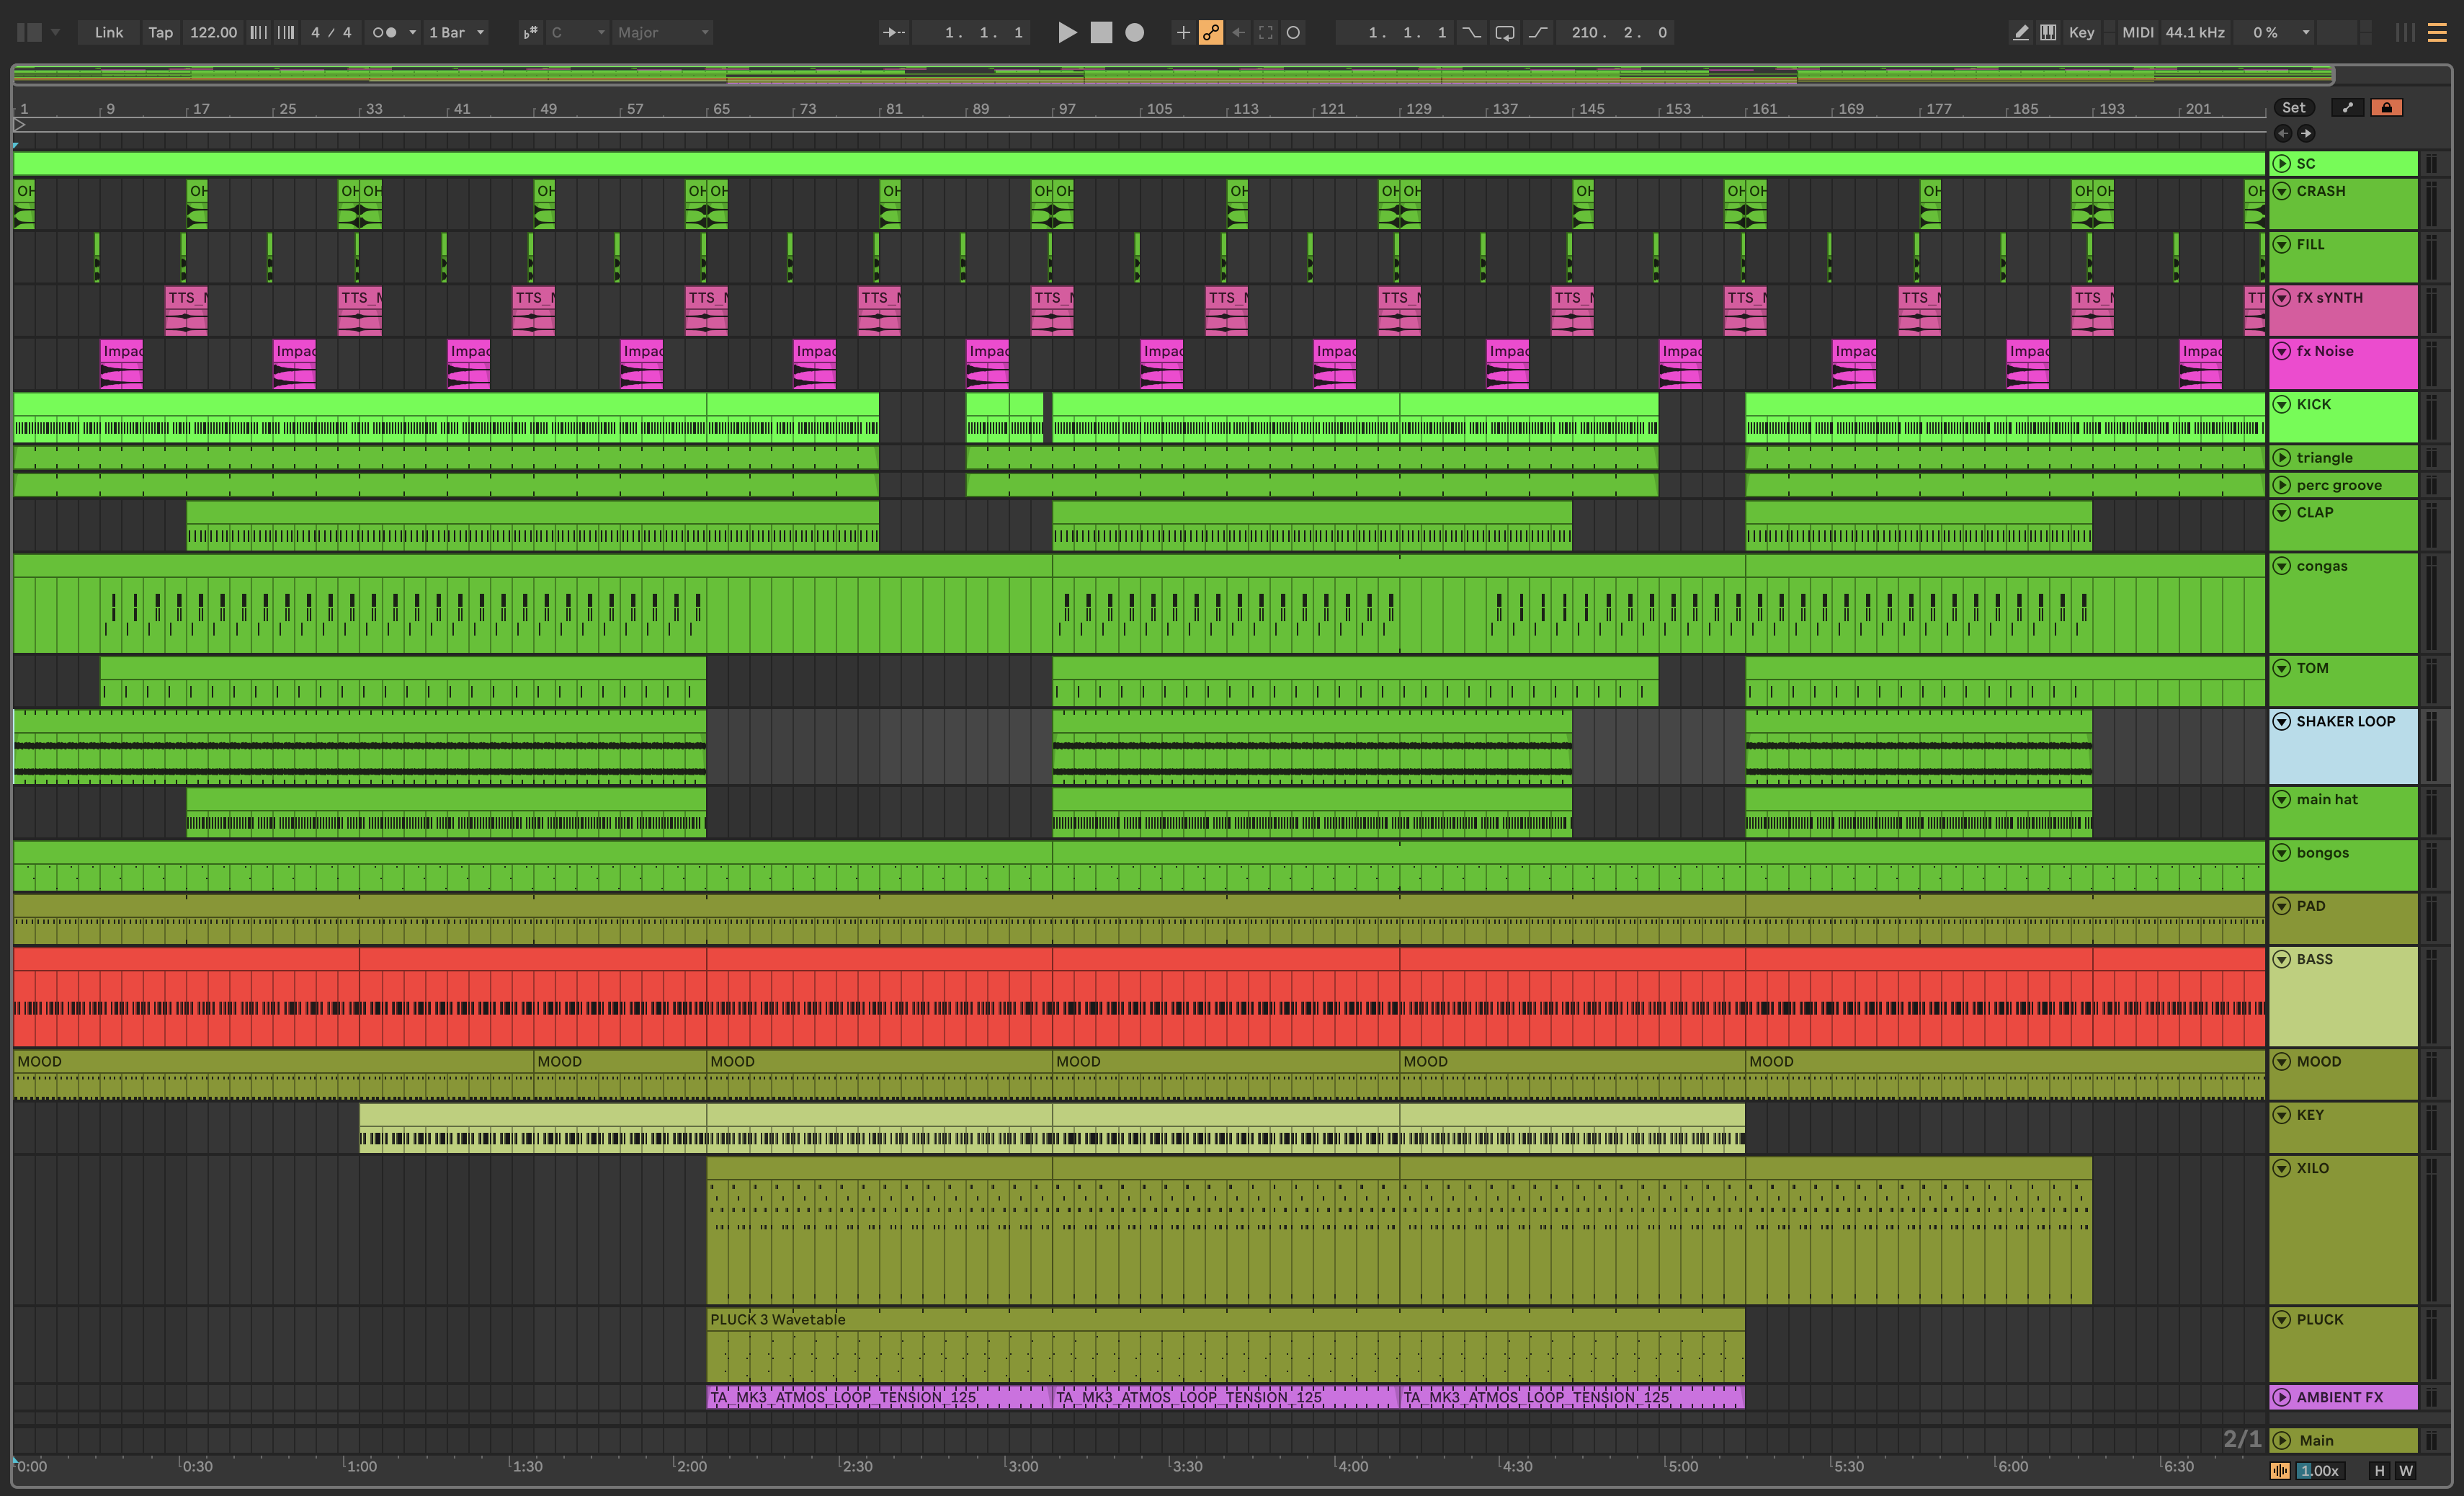Click Session Record circle icon

coord(1293,32)
